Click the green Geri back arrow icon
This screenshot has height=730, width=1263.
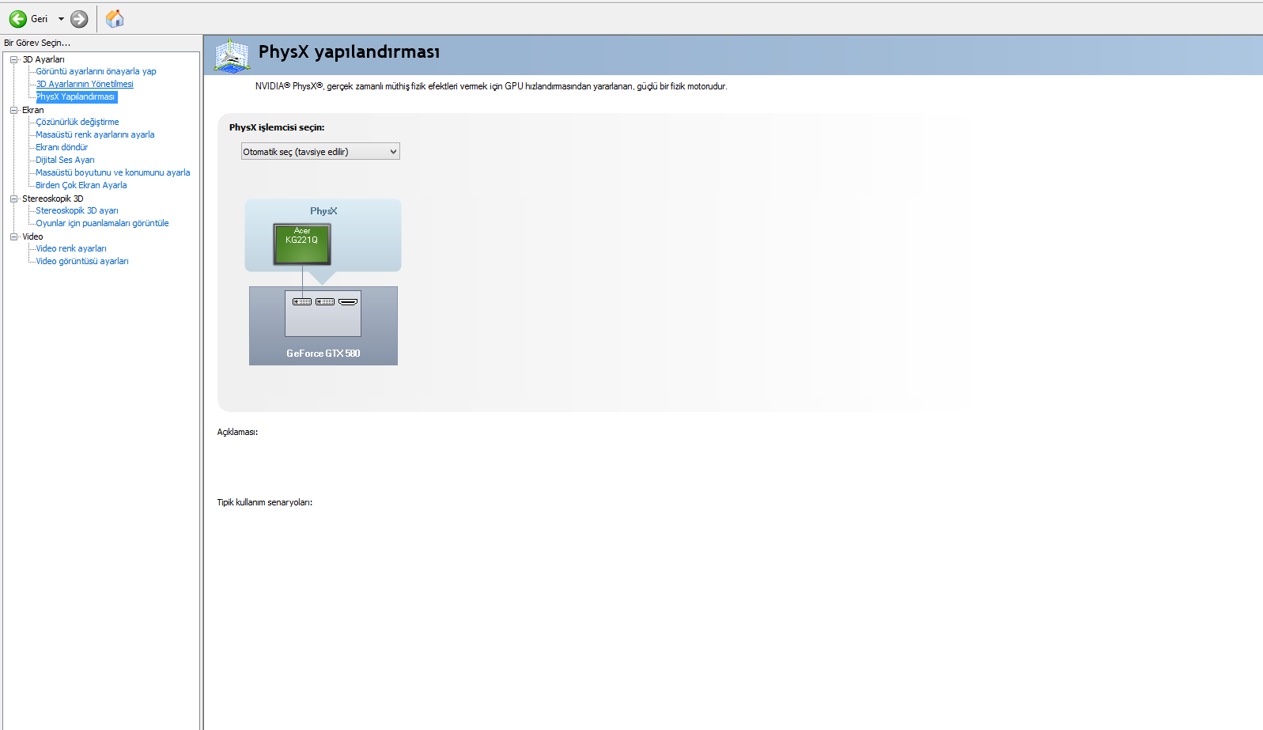(x=18, y=19)
